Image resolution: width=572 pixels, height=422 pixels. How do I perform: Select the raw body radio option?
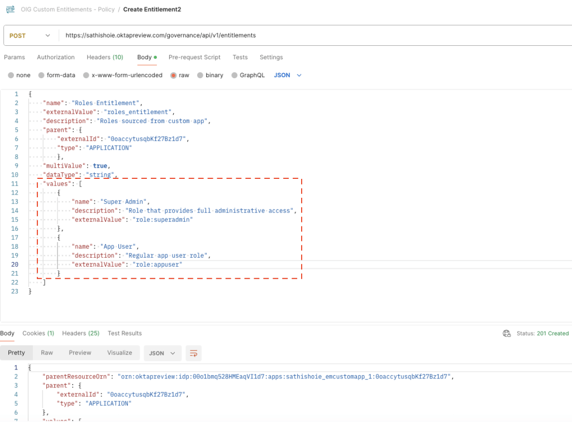[173, 75]
